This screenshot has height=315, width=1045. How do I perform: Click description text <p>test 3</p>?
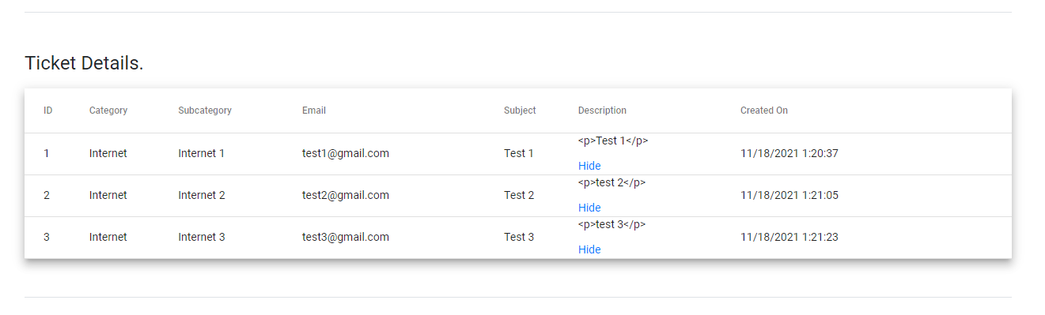point(612,224)
